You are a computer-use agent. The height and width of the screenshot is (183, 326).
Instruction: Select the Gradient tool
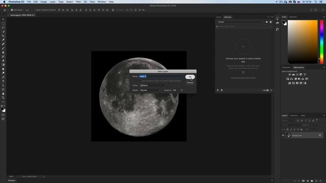[3, 65]
